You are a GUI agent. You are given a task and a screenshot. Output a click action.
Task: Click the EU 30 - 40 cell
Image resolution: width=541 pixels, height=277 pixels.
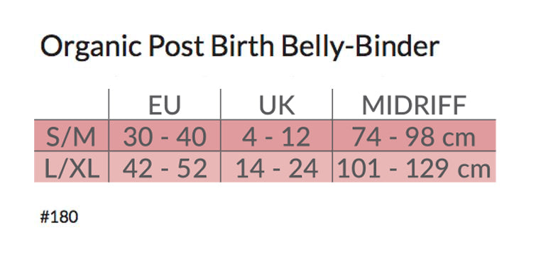pyautogui.click(x=165, y=136)
